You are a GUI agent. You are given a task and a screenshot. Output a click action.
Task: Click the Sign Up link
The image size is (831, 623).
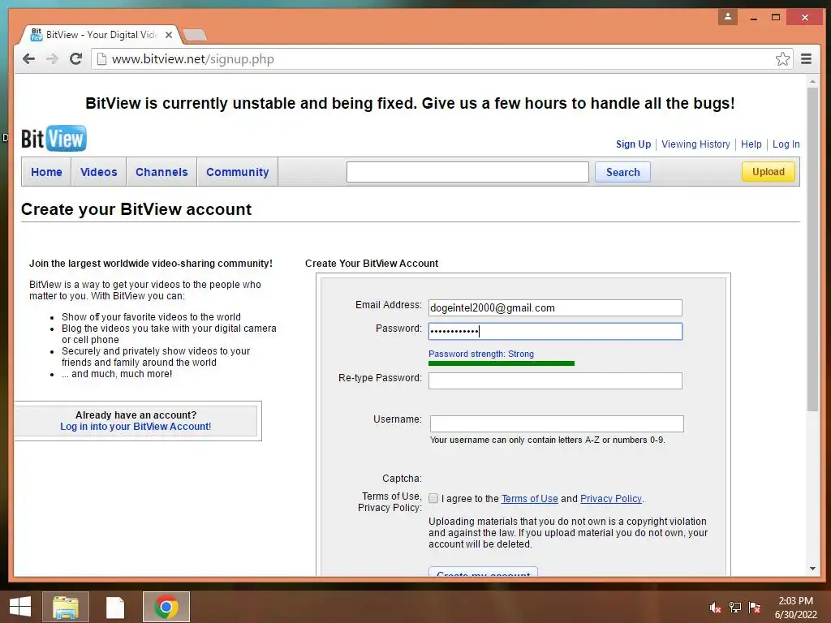633,144
